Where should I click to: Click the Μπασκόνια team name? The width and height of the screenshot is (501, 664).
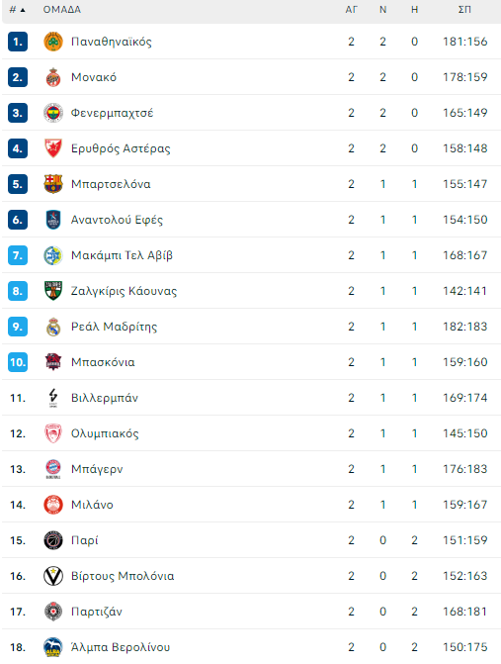tap(103, 362)
